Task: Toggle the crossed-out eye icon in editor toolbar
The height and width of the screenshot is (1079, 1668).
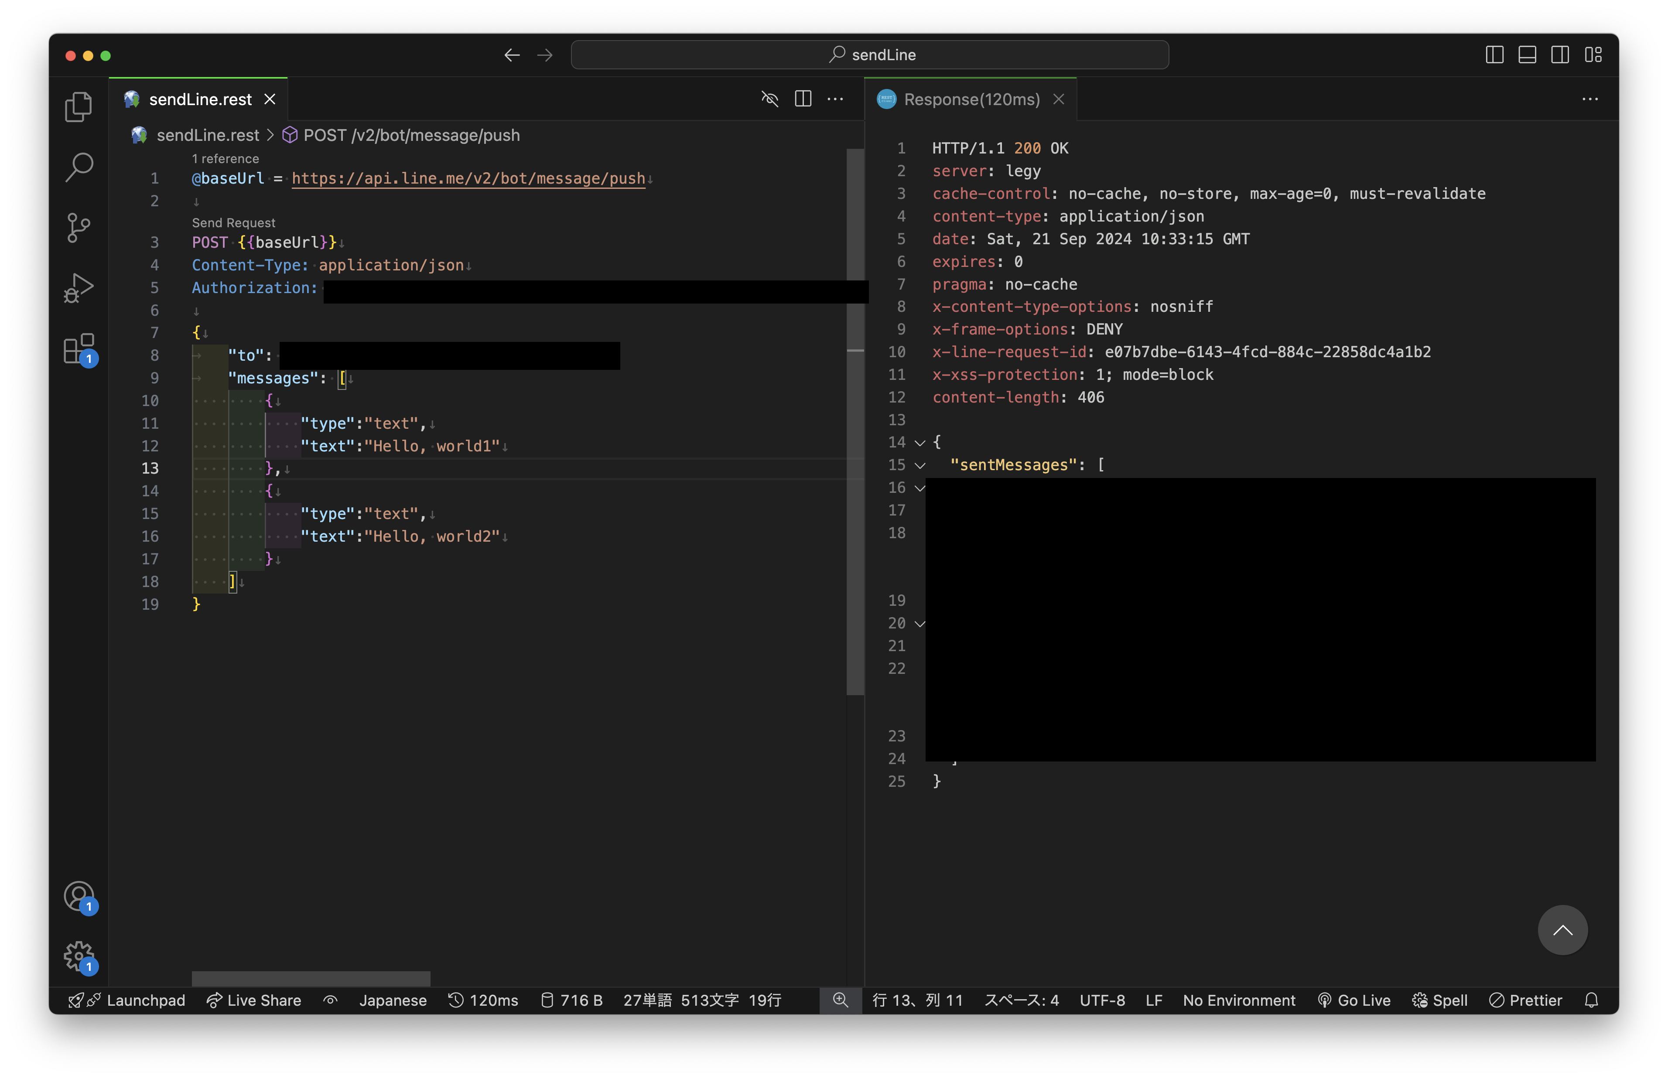Action: (769, 99)
